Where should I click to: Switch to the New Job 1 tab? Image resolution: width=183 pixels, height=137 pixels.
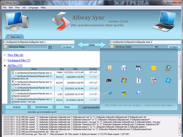(15, 37)
